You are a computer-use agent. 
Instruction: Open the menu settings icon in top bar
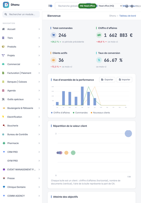[50, 6]
